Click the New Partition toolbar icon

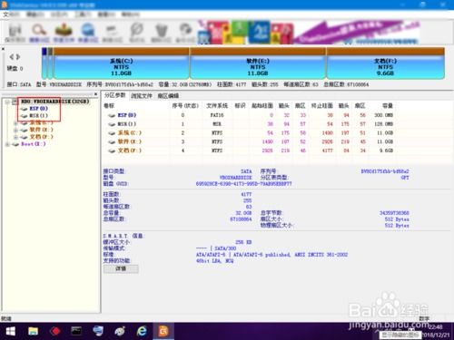(x=112, y=33)
